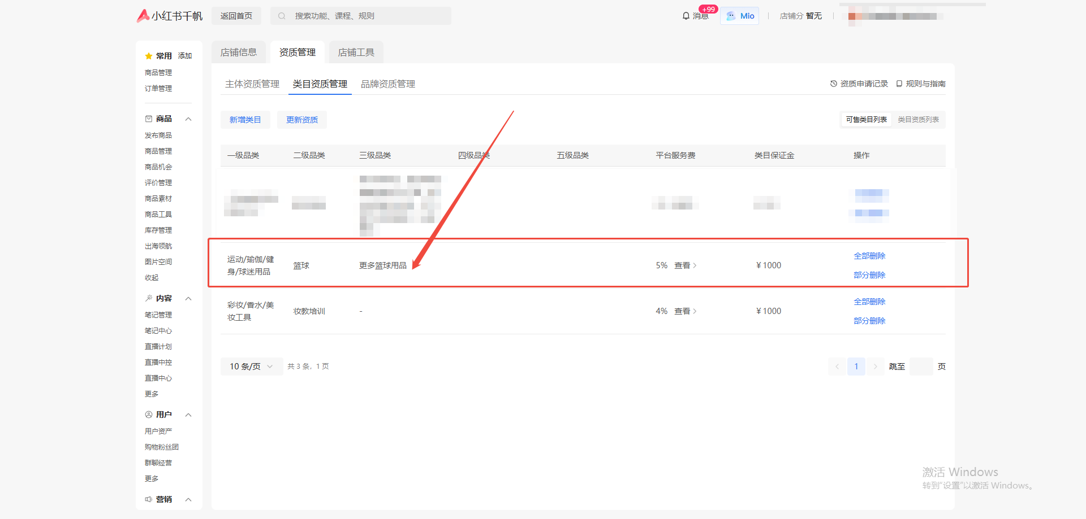
Task: Open 订单管理 under 常用
Action: click(x=158, y=89)
